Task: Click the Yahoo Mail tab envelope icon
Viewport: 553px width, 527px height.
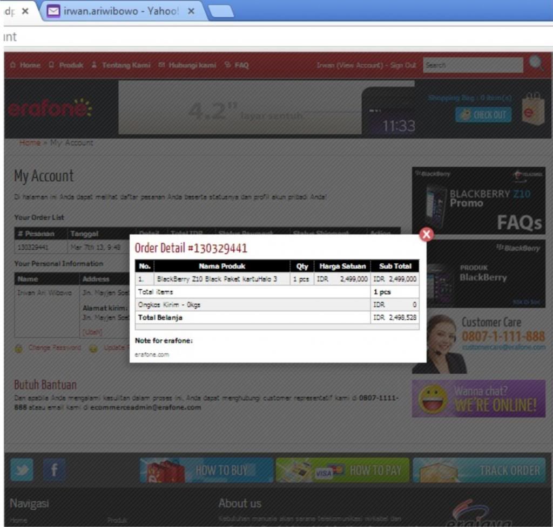Action: [53, 11]
